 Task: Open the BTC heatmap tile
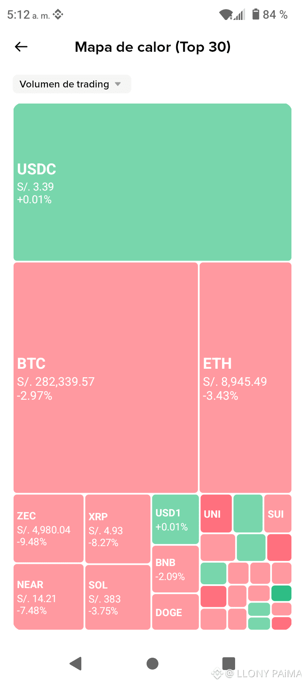106,378
